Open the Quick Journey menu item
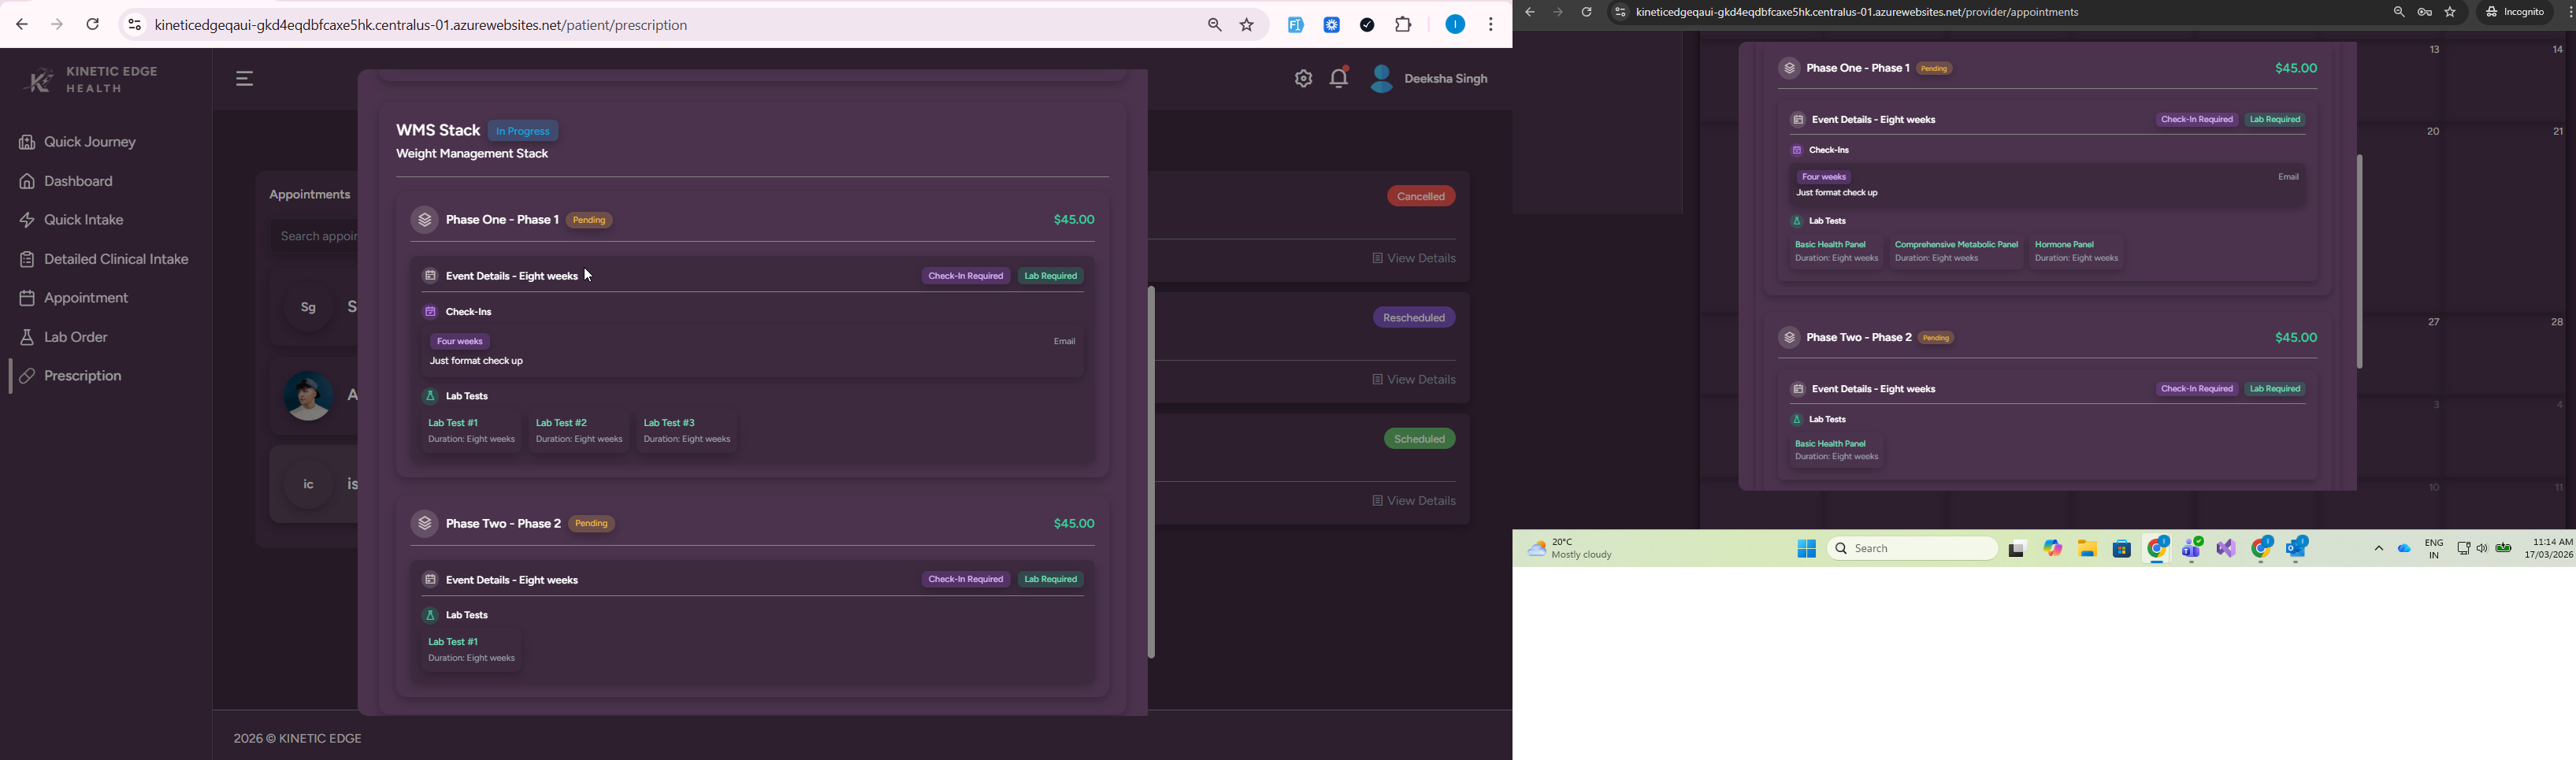 tap(78, 142)
